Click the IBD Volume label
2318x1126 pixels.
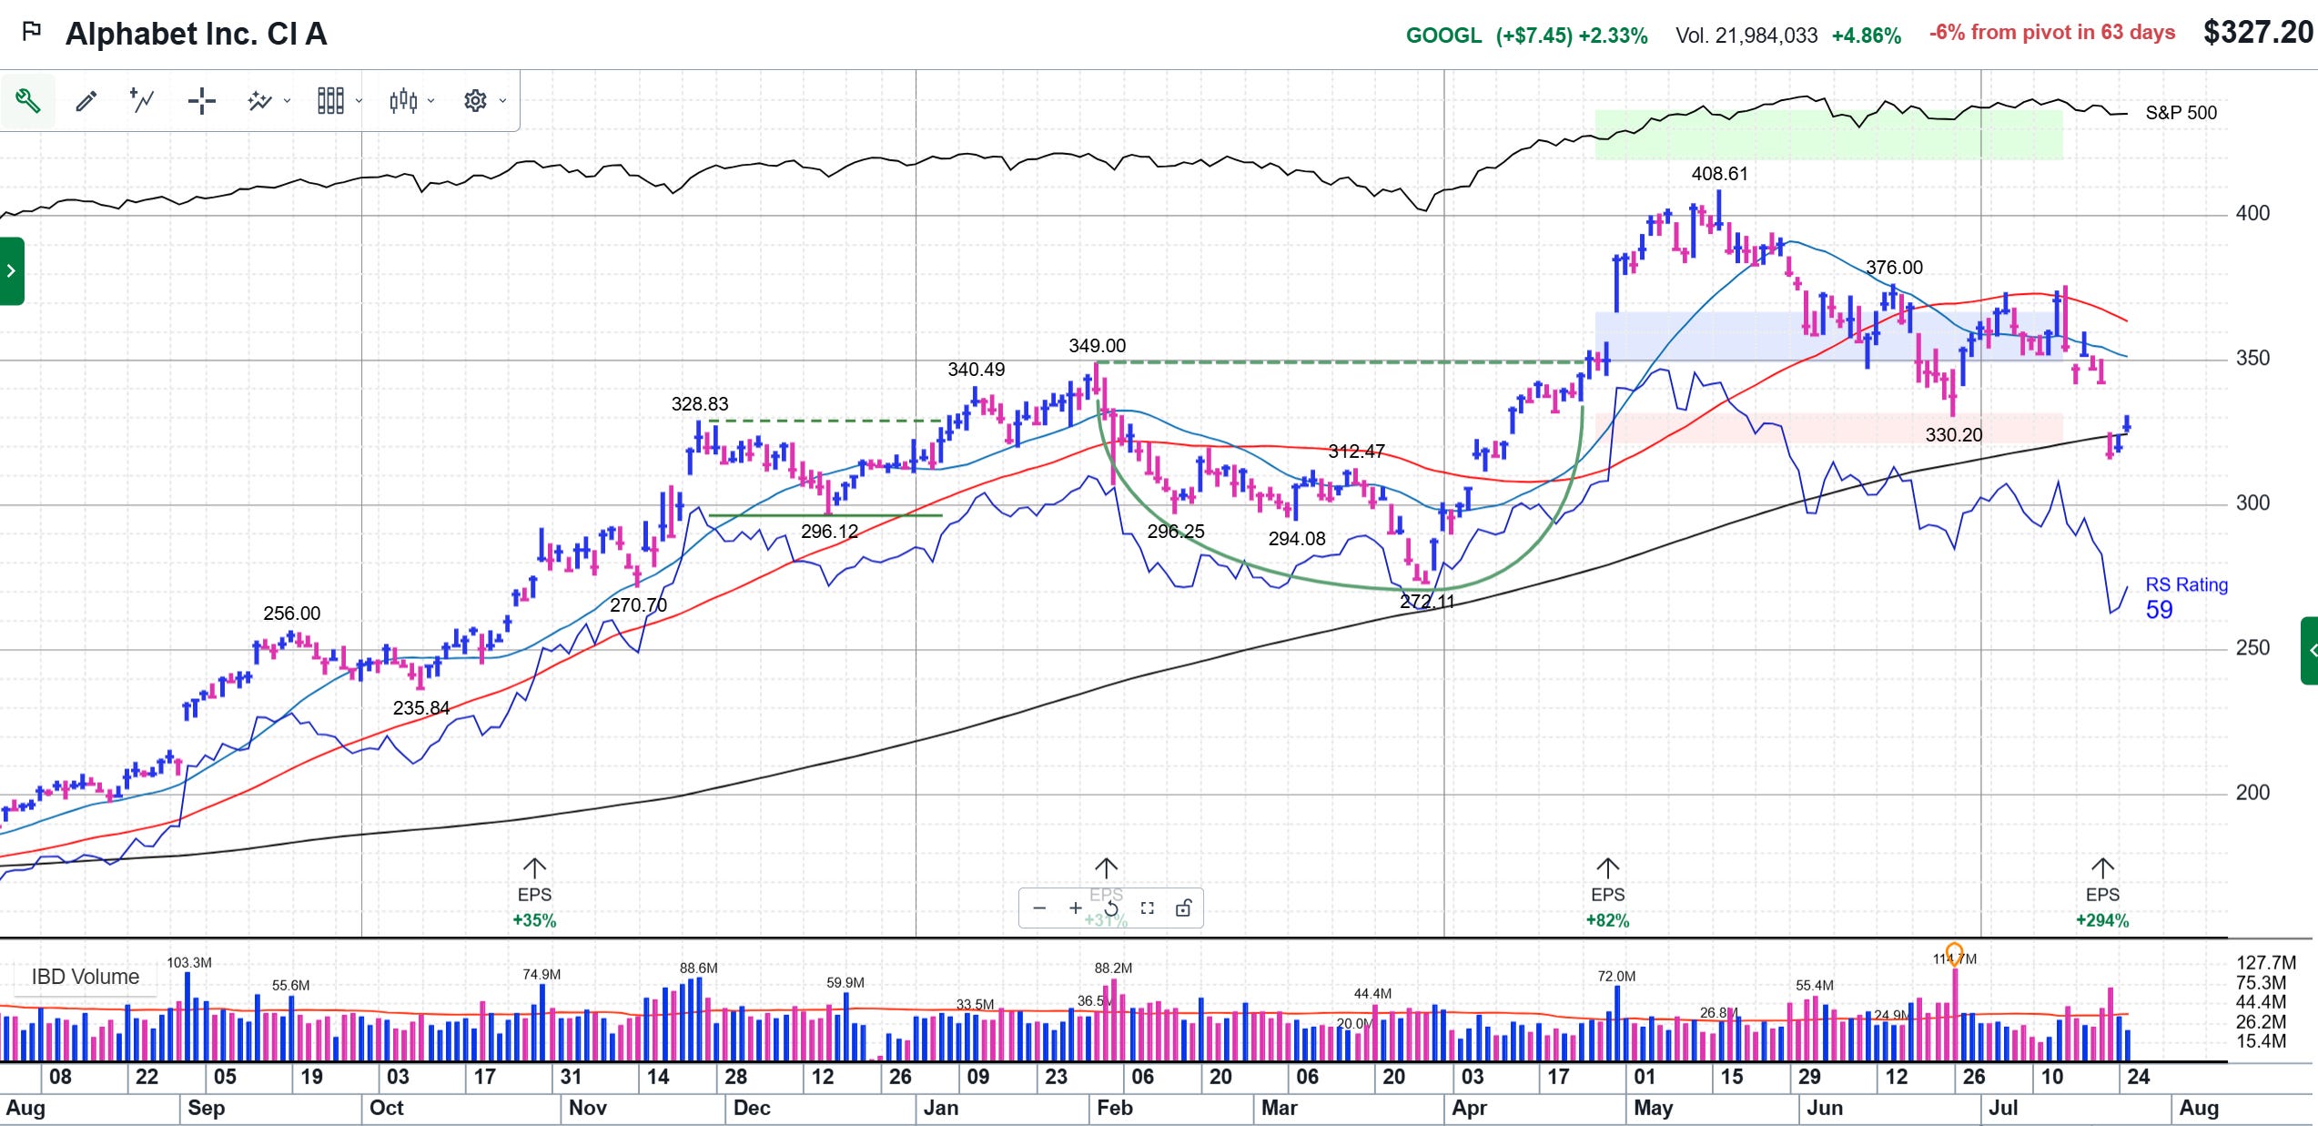tap(86, 977)
